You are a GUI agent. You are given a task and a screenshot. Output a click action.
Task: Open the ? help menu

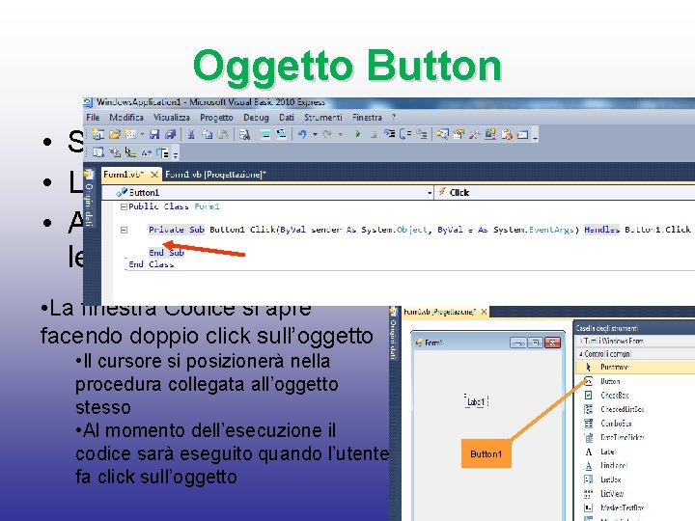click(394, 118)
